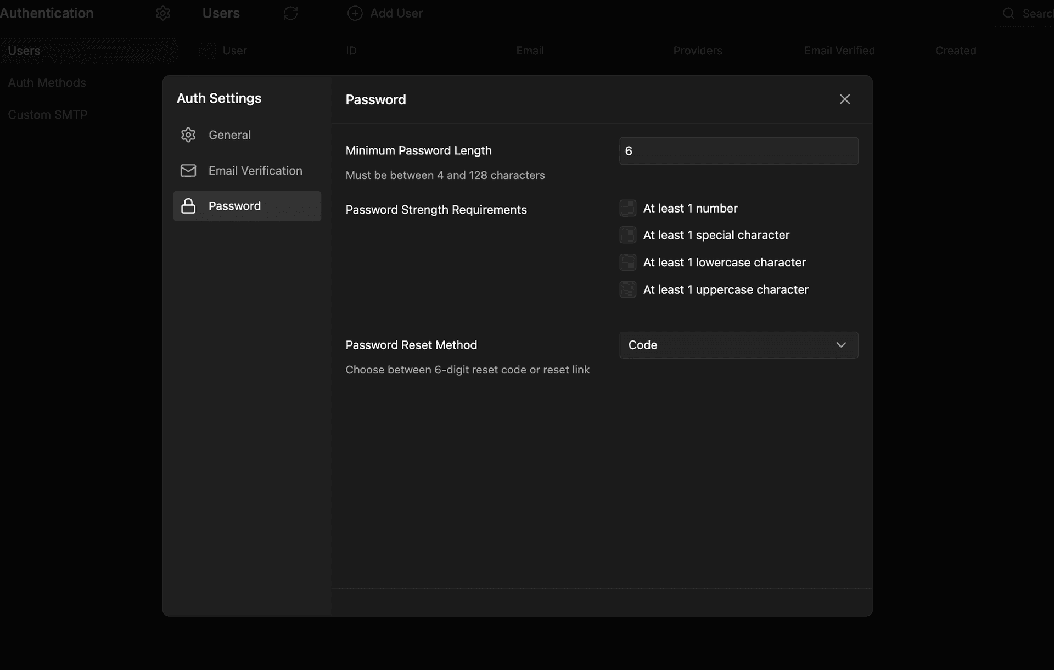
Task: Click the Add User button label
Action: click(x=396, y=13)
